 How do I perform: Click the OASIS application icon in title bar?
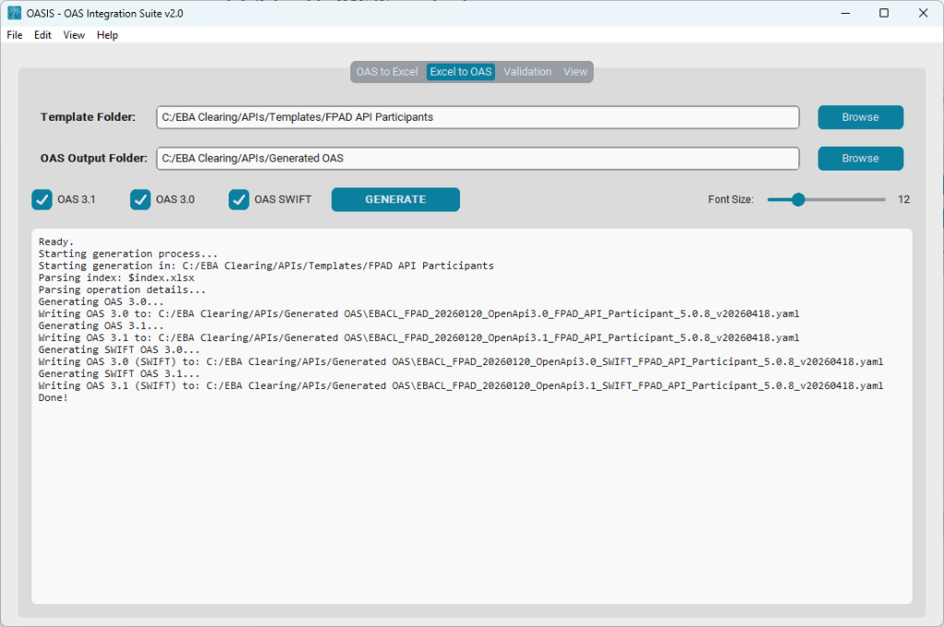[13, 13]
